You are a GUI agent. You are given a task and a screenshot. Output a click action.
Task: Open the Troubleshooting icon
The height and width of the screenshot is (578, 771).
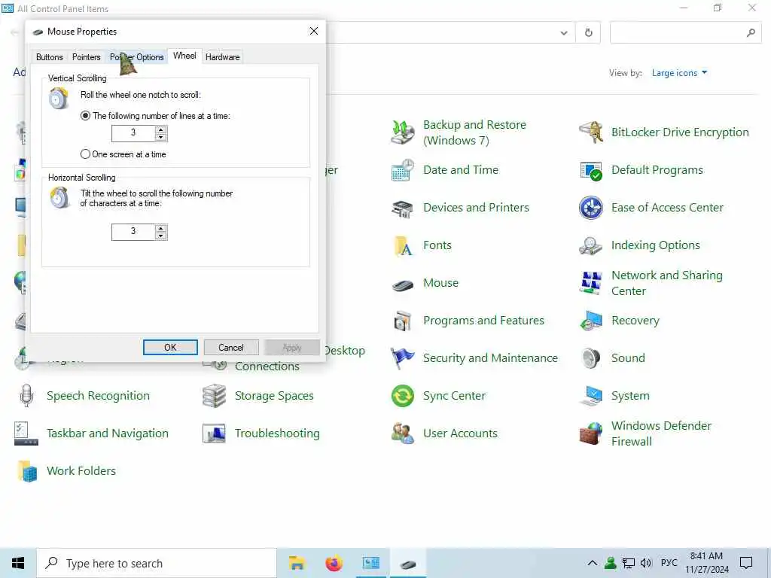(x=215, y=433)
